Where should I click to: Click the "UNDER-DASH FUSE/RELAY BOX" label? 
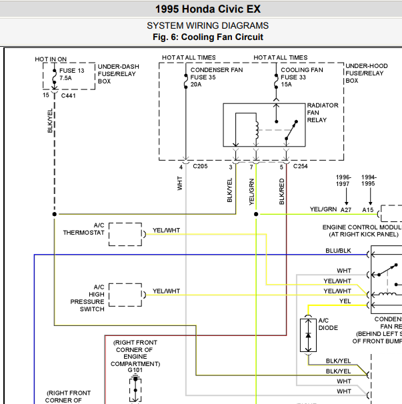pos(118,74)
